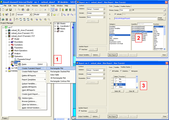The width and height of the screenshot is (169, 120).
Task: Uncheck the Avg function checkbox
Action: point(116,85)
